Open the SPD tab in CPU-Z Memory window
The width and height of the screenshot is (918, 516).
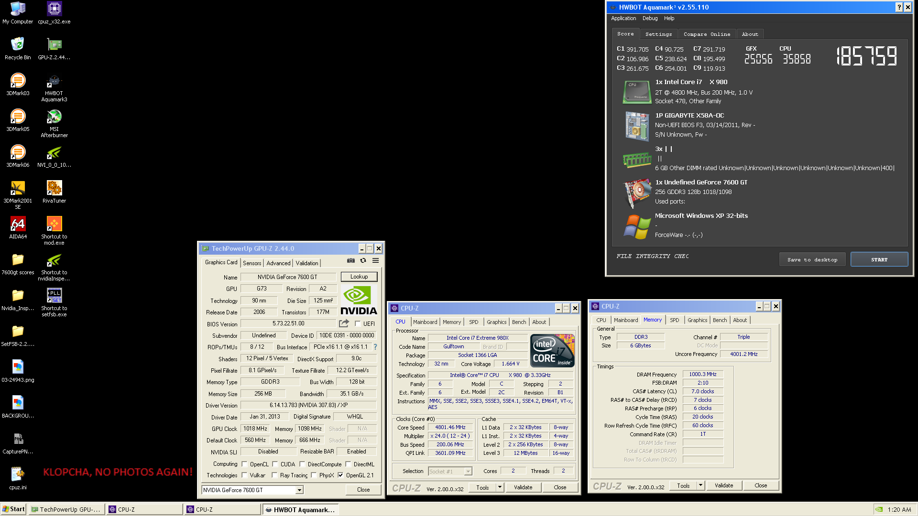[x=674, y=320]
